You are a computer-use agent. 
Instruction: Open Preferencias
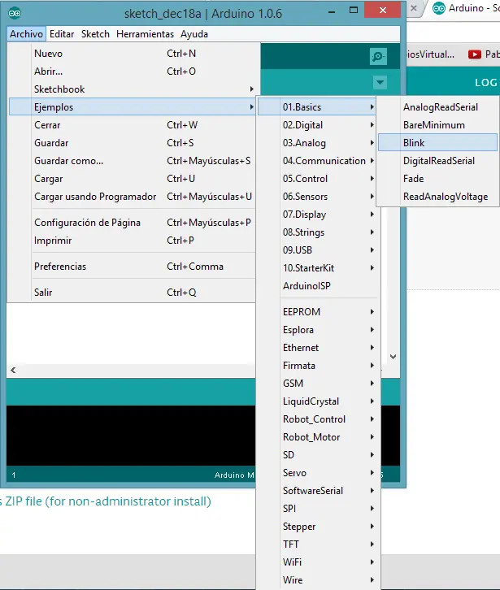[133, 267]
